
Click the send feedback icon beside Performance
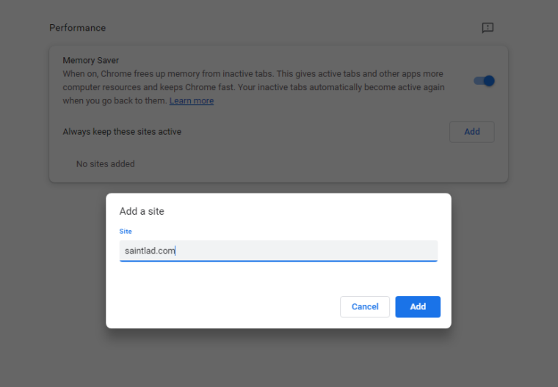[x=488, y=28]
